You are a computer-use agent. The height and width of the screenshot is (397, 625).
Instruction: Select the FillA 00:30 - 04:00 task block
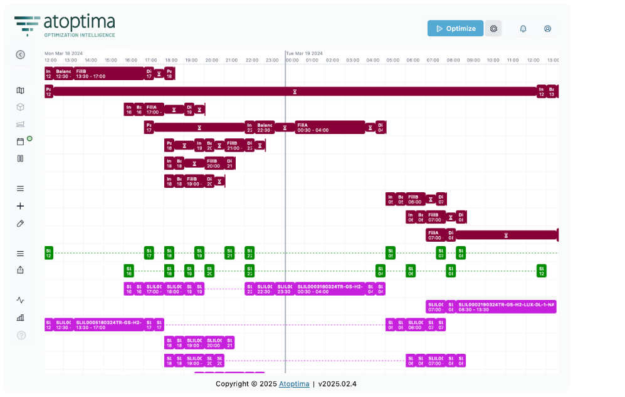coord(330,128)
